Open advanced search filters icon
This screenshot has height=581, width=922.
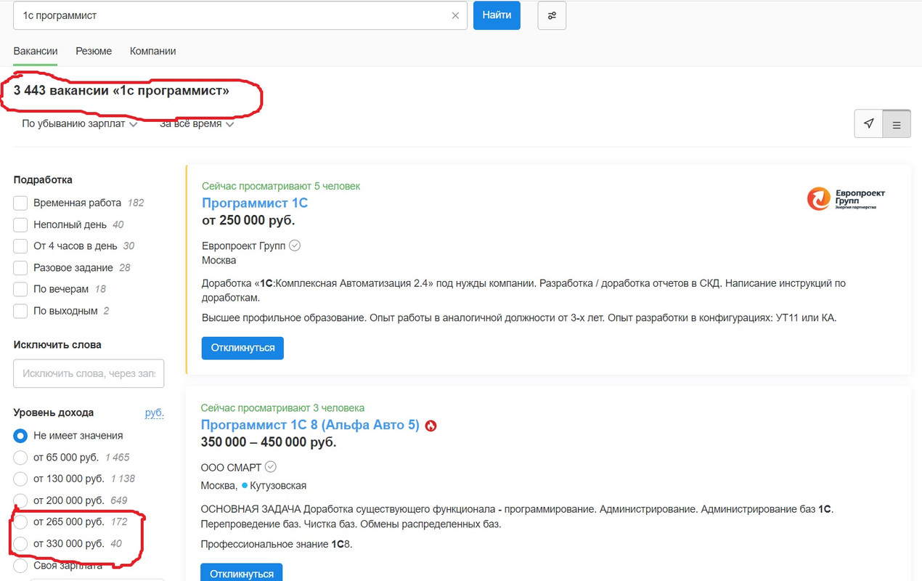[552, 15]
